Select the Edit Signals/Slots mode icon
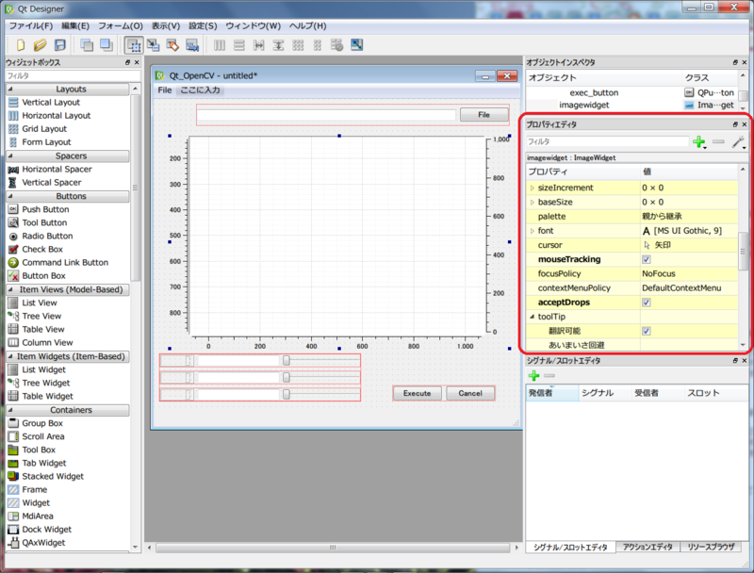Image resolution: width=754 pixels, height=573 pixels. pyautogui.click(x=154, y=45)
